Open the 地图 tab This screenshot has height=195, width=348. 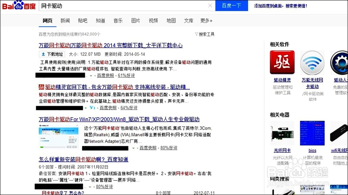[171, 20]
